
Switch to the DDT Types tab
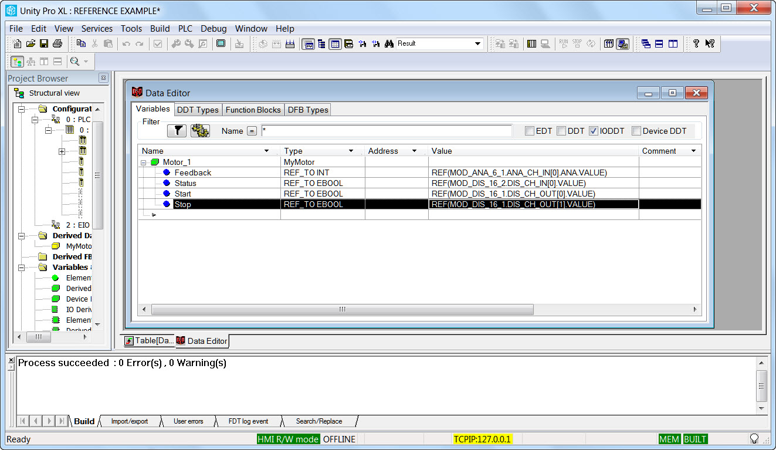198,110
